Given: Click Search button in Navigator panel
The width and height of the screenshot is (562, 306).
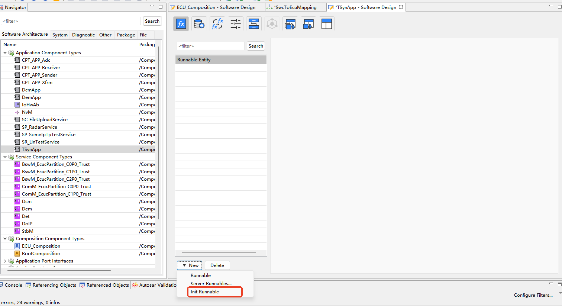Looking at the screenshot, I should pyautogui.click(x=152, y=21).
